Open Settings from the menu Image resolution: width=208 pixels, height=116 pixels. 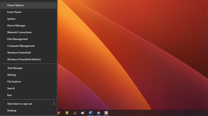(x=29, y=75)
